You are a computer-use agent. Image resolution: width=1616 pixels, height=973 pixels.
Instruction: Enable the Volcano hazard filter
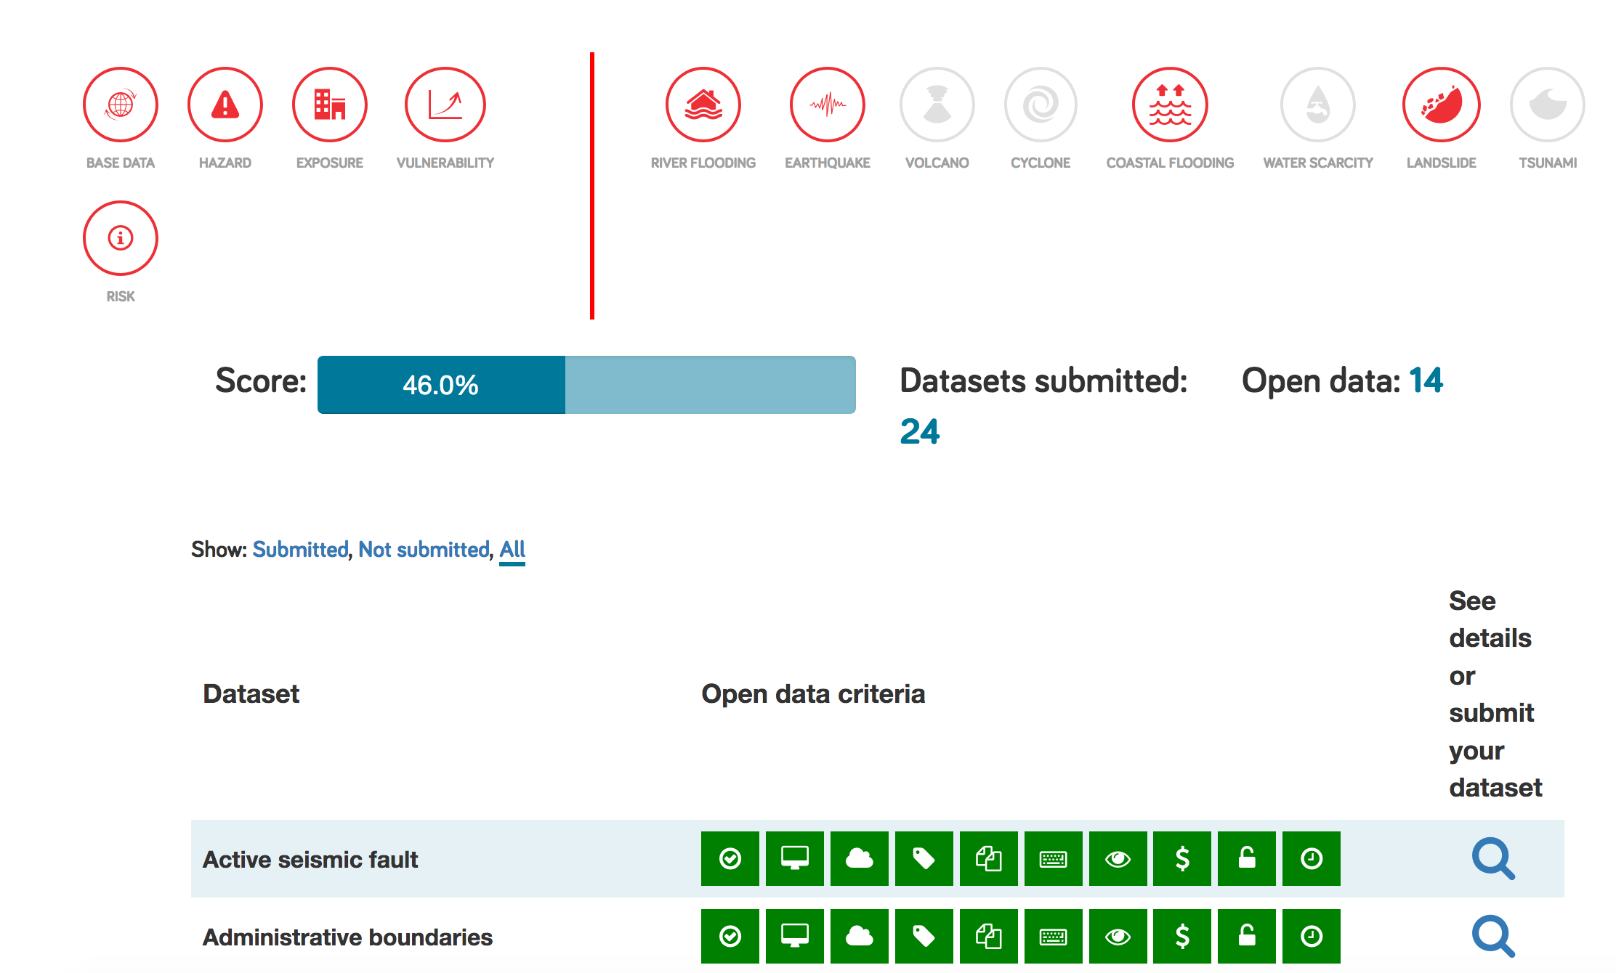coord(937,105)
